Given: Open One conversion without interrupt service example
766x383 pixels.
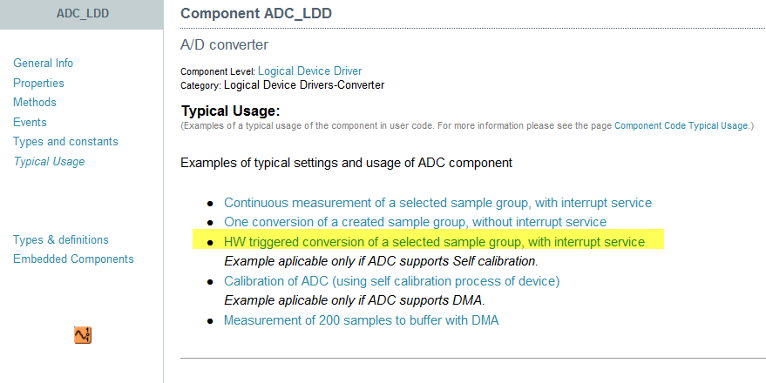Looking at the screenshot, I should click(415, 222).
